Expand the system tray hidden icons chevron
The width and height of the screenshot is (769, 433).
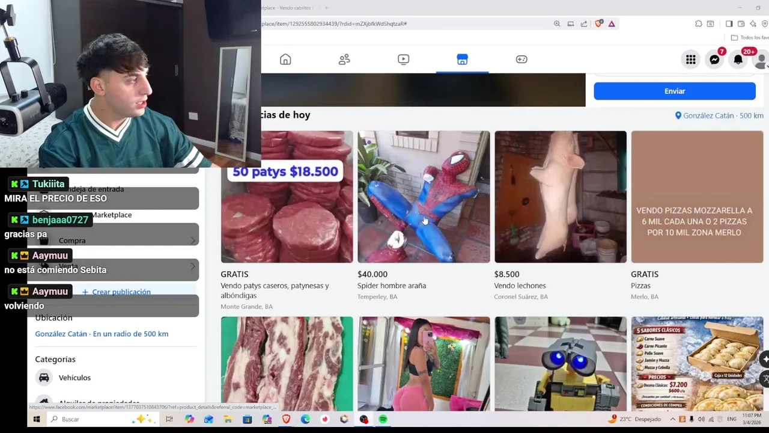(673, 419)
